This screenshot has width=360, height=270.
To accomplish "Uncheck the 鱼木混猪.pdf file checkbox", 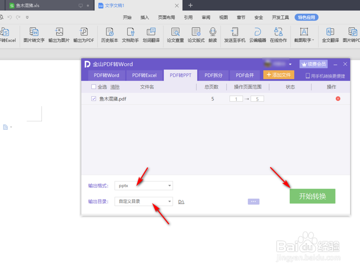I will (94, 99).
